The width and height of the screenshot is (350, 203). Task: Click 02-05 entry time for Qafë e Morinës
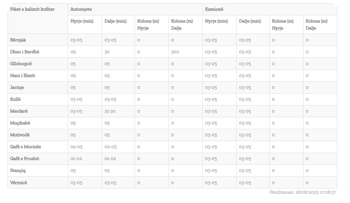(76, 147)
